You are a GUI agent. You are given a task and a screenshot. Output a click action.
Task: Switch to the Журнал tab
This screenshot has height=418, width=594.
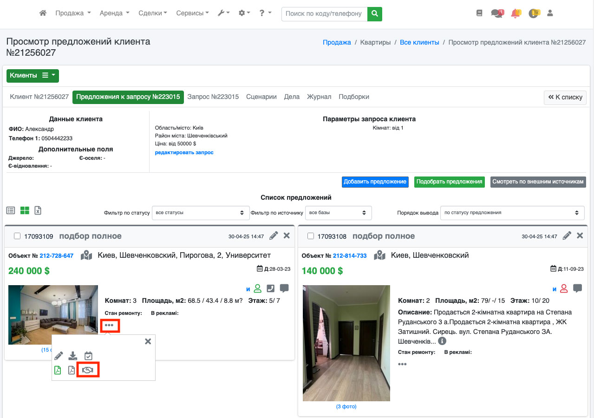(x=319, y=97)
